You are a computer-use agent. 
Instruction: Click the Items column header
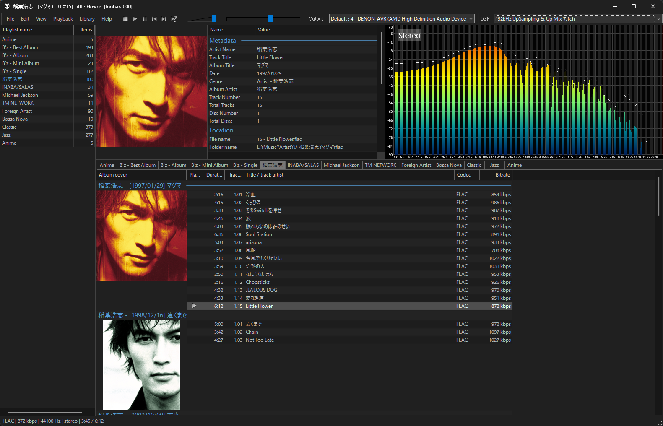[x=85, y=30]
